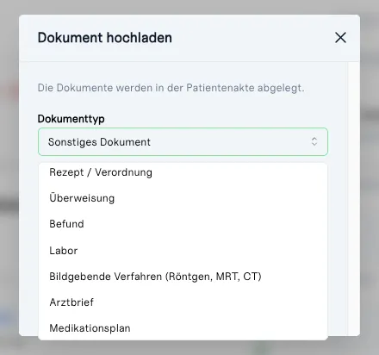
Task: Select the Arztbrief entry
Action: [x=183, y=302]
